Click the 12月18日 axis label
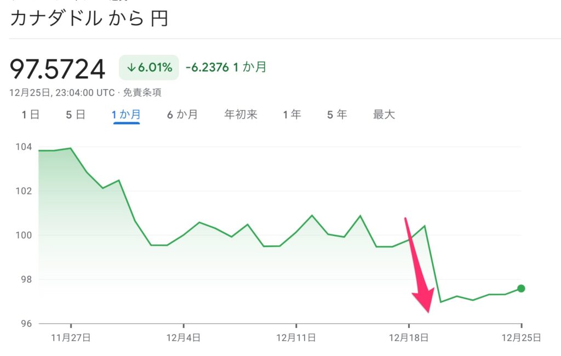Screen dimensions: 561x356 click(409, 337)
